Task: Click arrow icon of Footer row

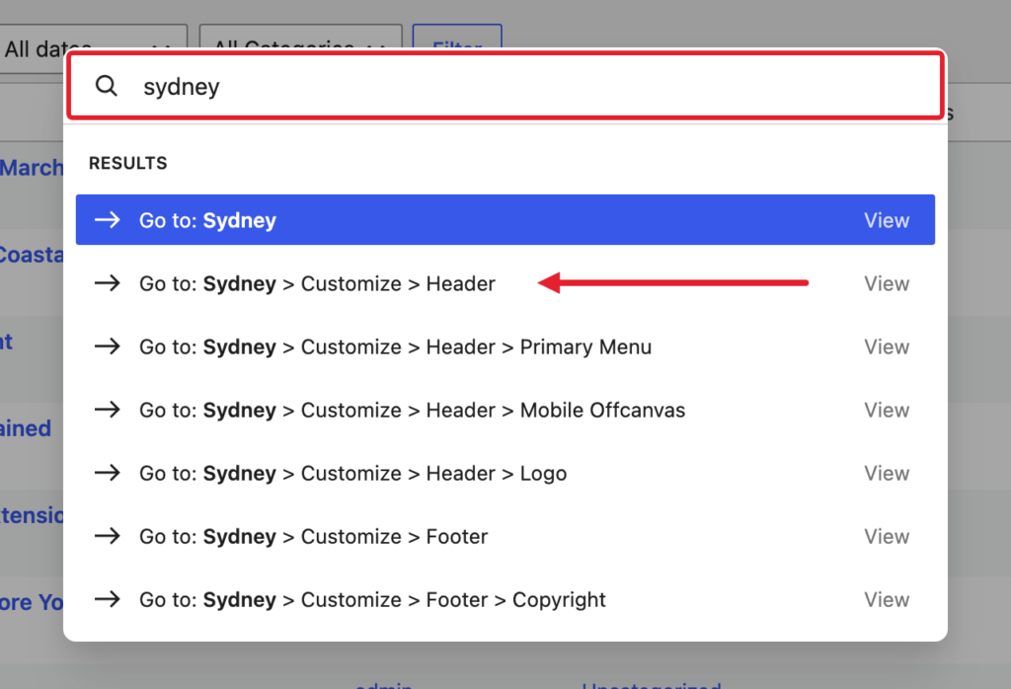Action: pos(107,536)
